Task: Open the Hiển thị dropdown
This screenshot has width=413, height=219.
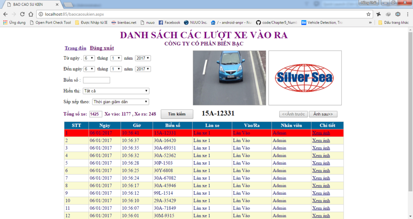Action: pos(116,91)
